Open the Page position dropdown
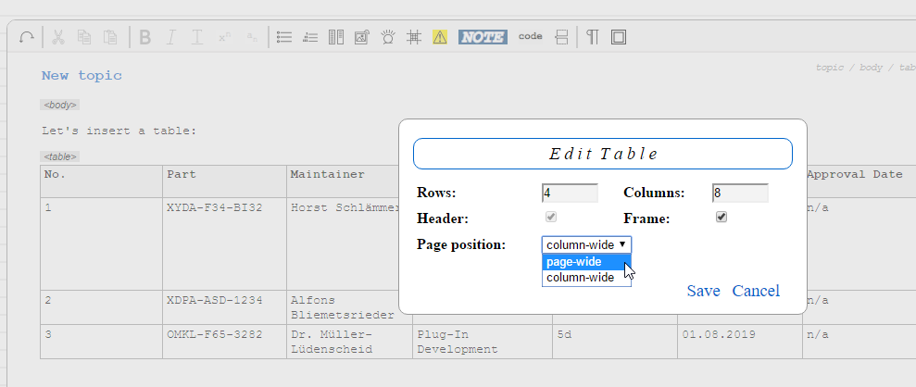 coord(586,244)
